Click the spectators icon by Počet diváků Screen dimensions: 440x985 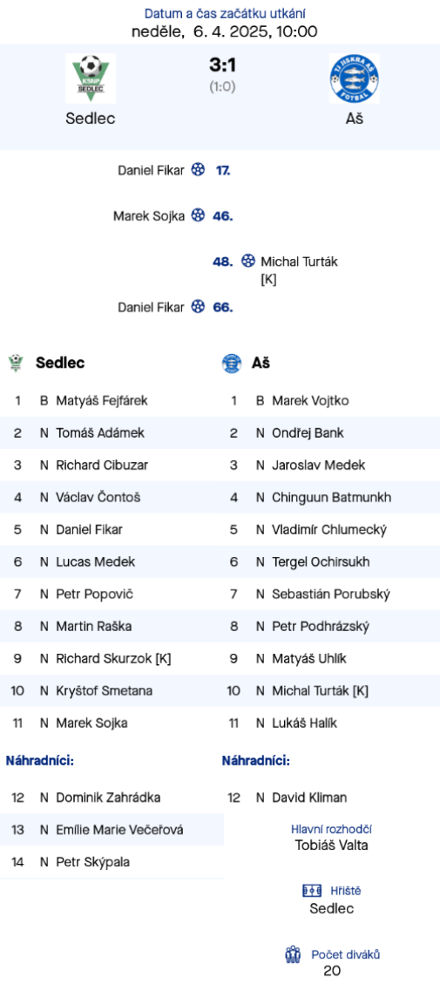tap(293, 954)
